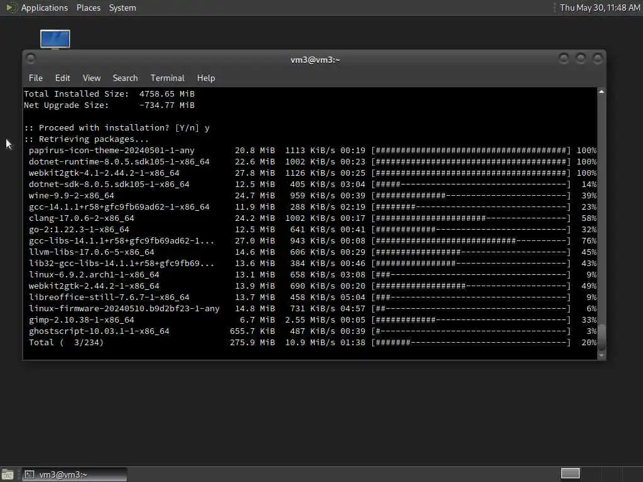Open the File menu in terminal
Screen dimensions: 643x482
pos(36,78)
